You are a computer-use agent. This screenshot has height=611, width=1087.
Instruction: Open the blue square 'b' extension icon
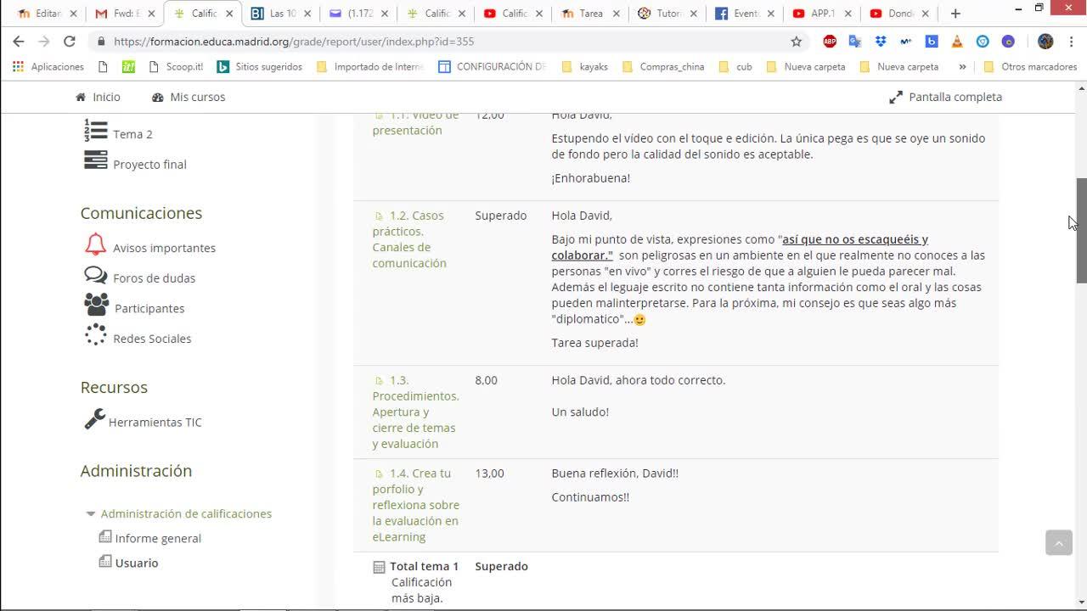[932, 42]
